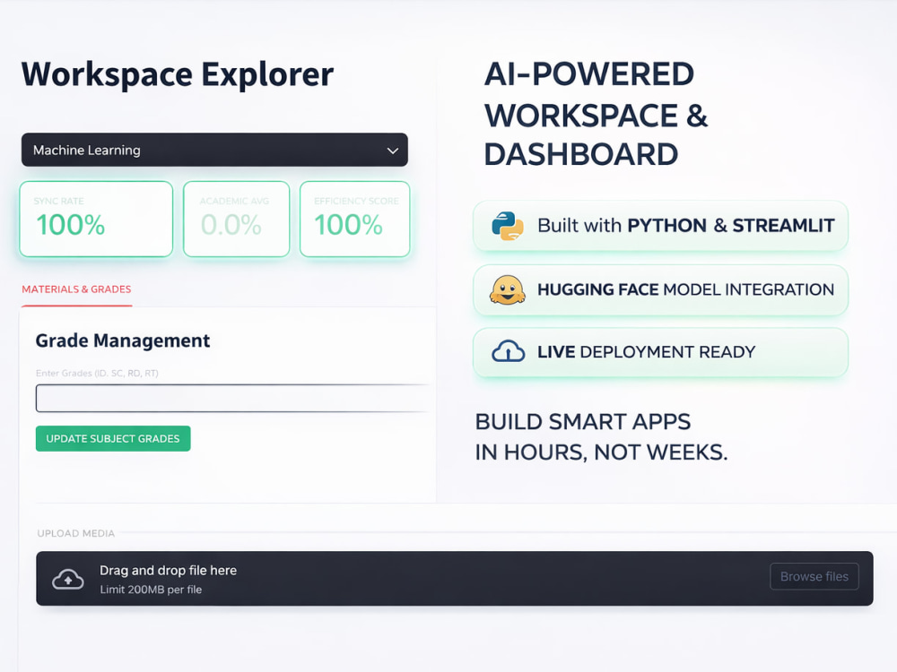Click Update Subject Grades button

(x=113, y=438)
